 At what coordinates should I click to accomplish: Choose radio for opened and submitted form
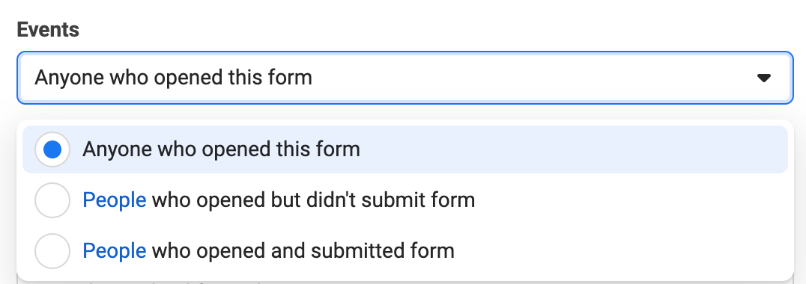52,250
